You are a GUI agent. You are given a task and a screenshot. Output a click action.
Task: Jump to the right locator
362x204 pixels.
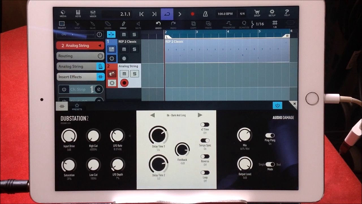tap(154, 14)
